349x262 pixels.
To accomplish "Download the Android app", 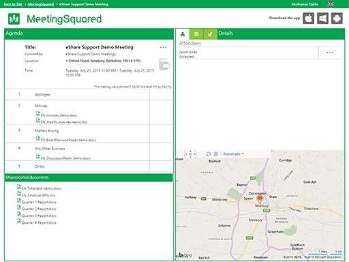I will tap(337, 18).
